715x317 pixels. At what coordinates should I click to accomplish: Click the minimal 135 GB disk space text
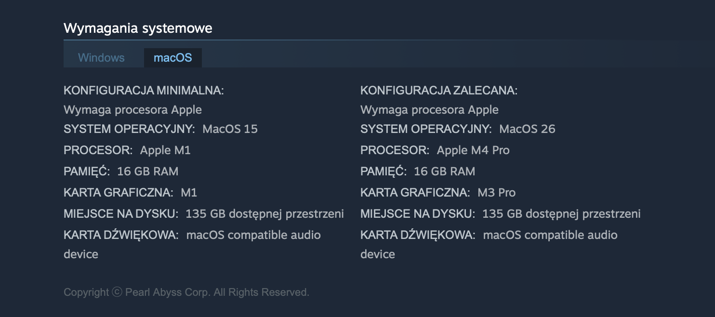click(265, 214)
